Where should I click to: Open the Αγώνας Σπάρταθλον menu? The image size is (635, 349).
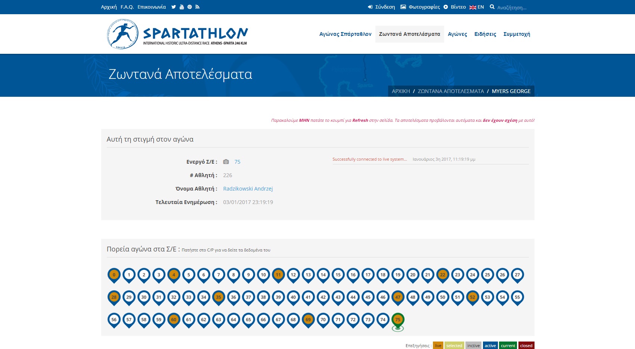345,34
